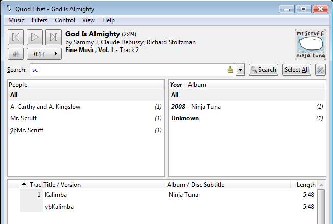Screen dimensions: 333x224
Task: Sort by Title / Version column
Action: point(104,184)
